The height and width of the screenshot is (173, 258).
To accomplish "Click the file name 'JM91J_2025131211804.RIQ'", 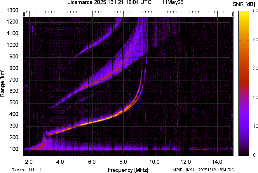I will tap(210, 170).
